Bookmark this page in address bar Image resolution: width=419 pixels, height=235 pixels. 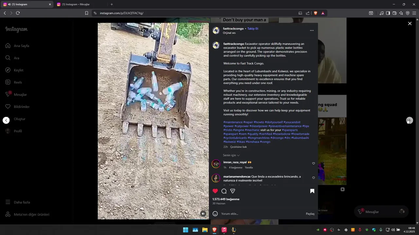click(x=86, y=13)
